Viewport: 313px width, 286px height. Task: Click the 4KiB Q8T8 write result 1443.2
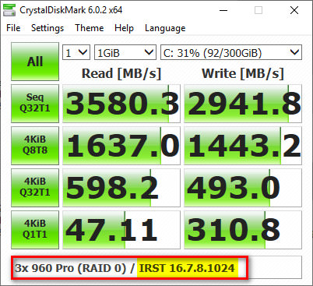click(243, 146)
